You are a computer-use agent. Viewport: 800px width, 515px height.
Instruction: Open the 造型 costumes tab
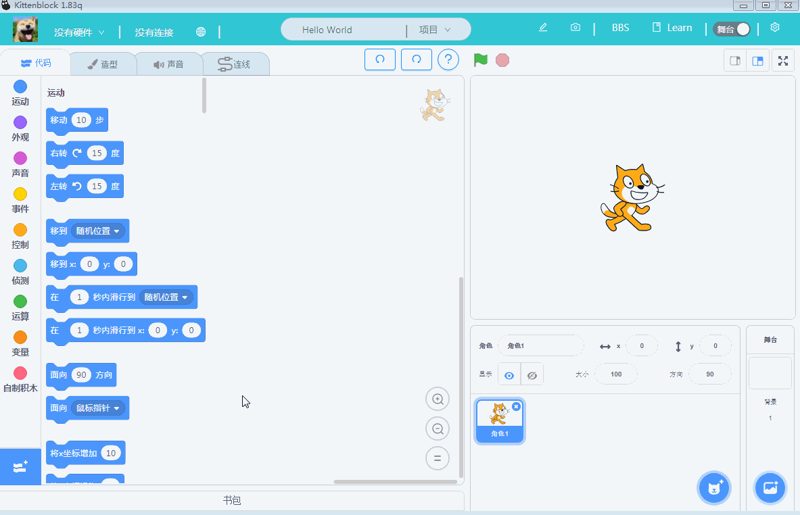(x=103, y=64)
